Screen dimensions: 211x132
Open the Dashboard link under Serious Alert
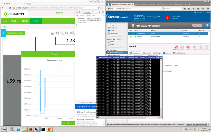[175, 19]
